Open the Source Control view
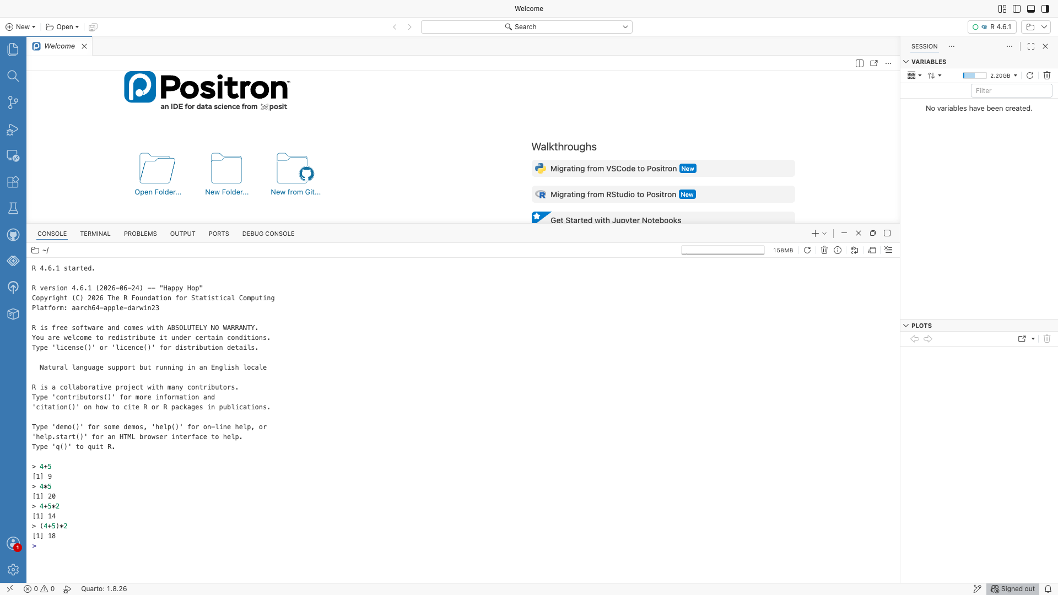The image size is (1058, 595). coord(13,102)
